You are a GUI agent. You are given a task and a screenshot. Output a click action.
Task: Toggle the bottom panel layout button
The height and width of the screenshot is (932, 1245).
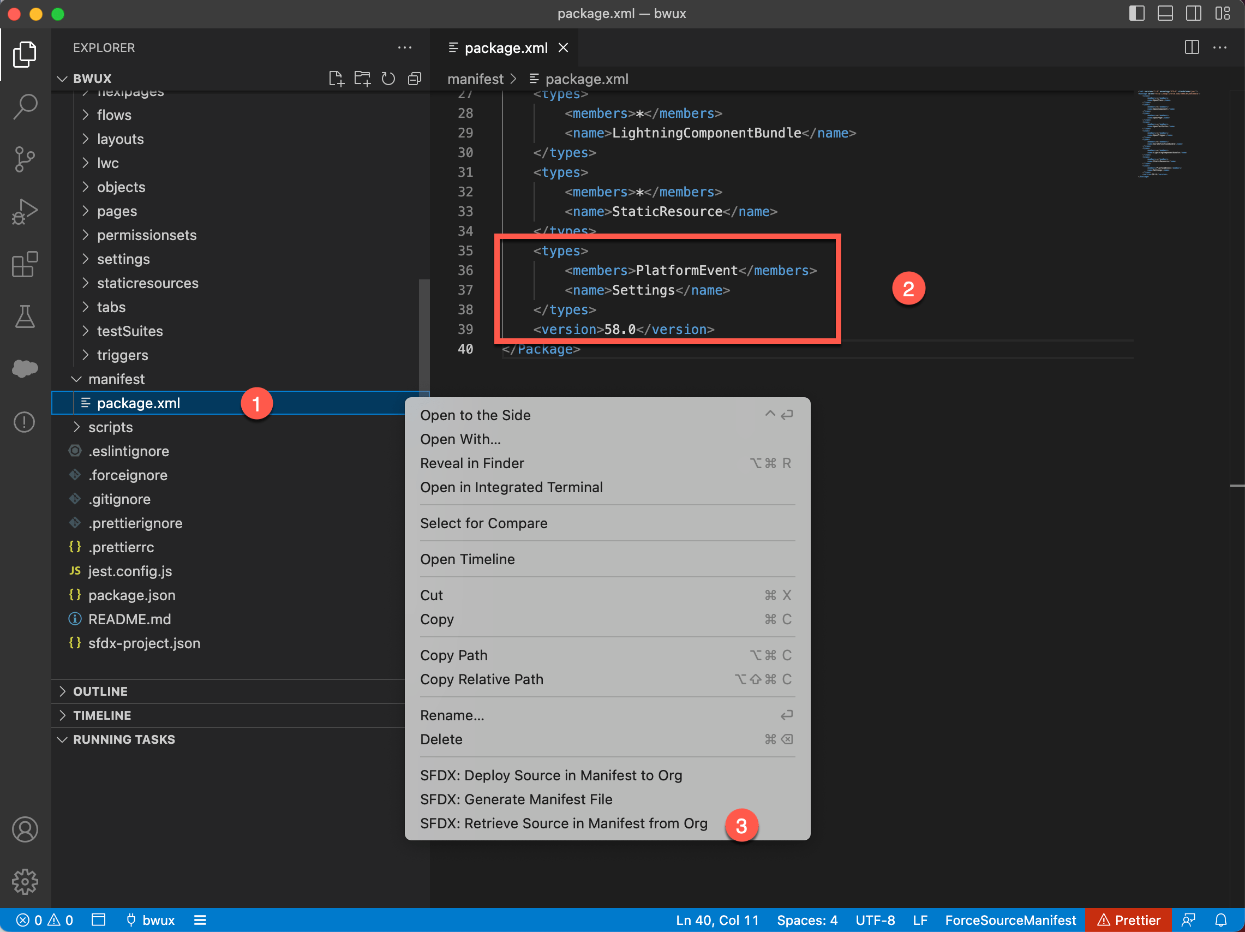tap(1164, 14)
